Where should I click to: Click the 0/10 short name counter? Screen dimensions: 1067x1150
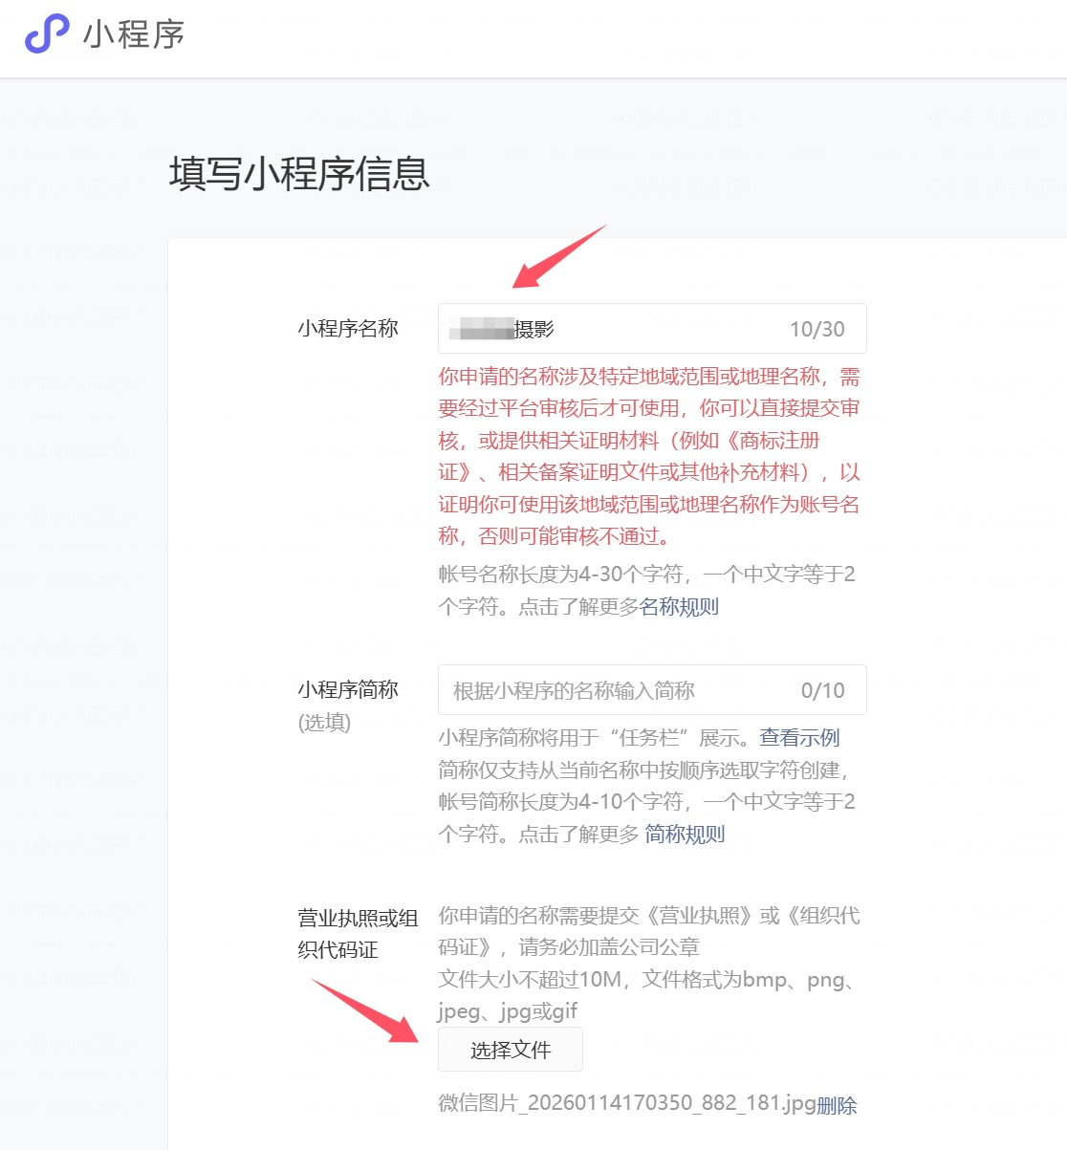pos(822,690)
